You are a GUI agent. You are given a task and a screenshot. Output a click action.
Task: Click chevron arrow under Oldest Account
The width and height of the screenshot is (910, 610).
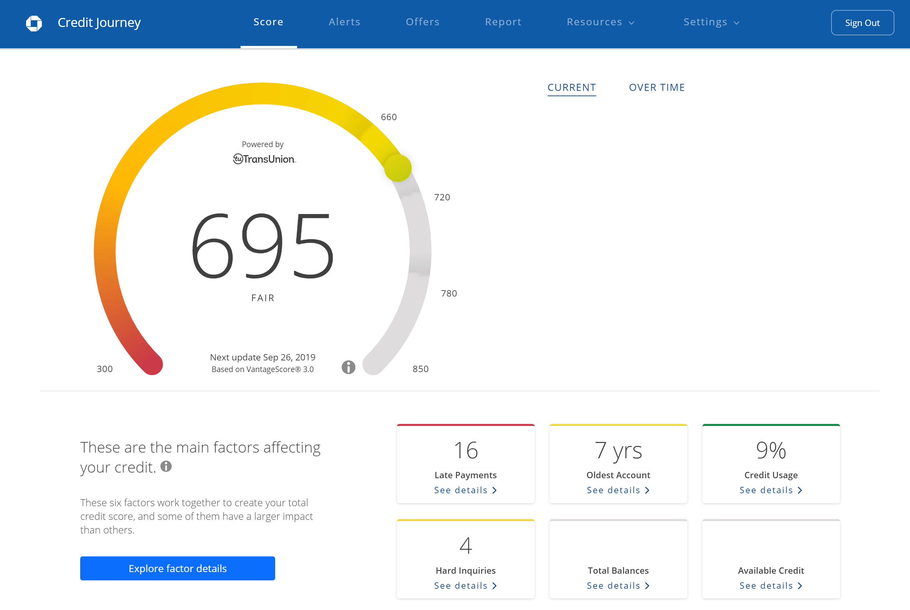click(647, 490)
